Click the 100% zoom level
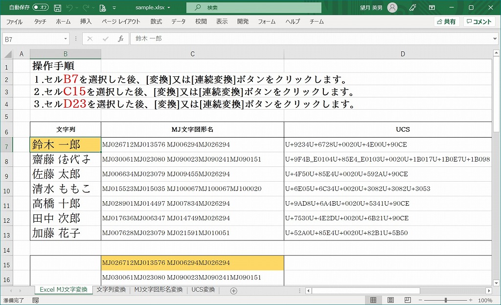 point(485,300)
